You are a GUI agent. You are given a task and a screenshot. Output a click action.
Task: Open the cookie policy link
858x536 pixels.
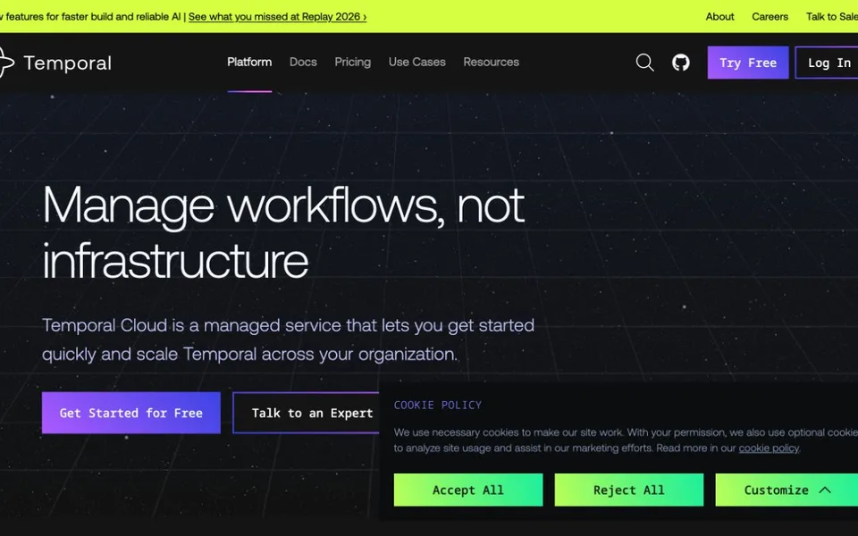pos(769,448)
